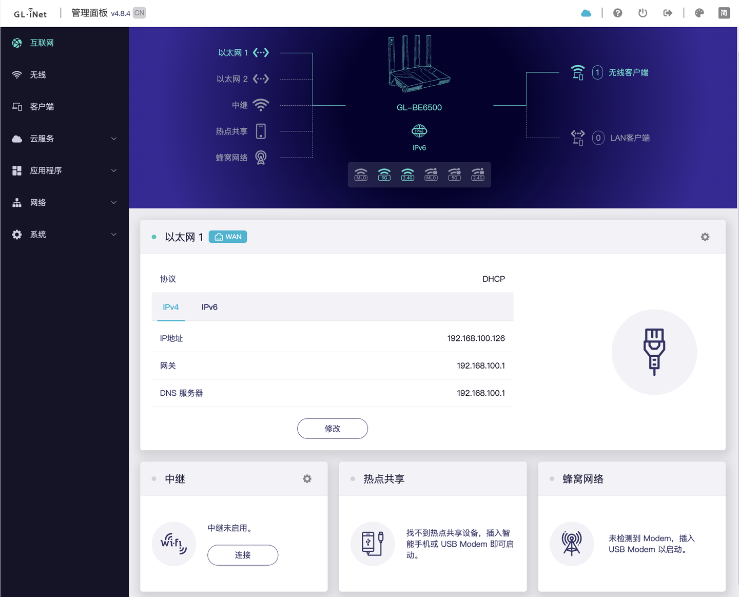
Task: Expand the 应用程序 sidebar menu
Action: pyautogui.click(x=64, y=170)
